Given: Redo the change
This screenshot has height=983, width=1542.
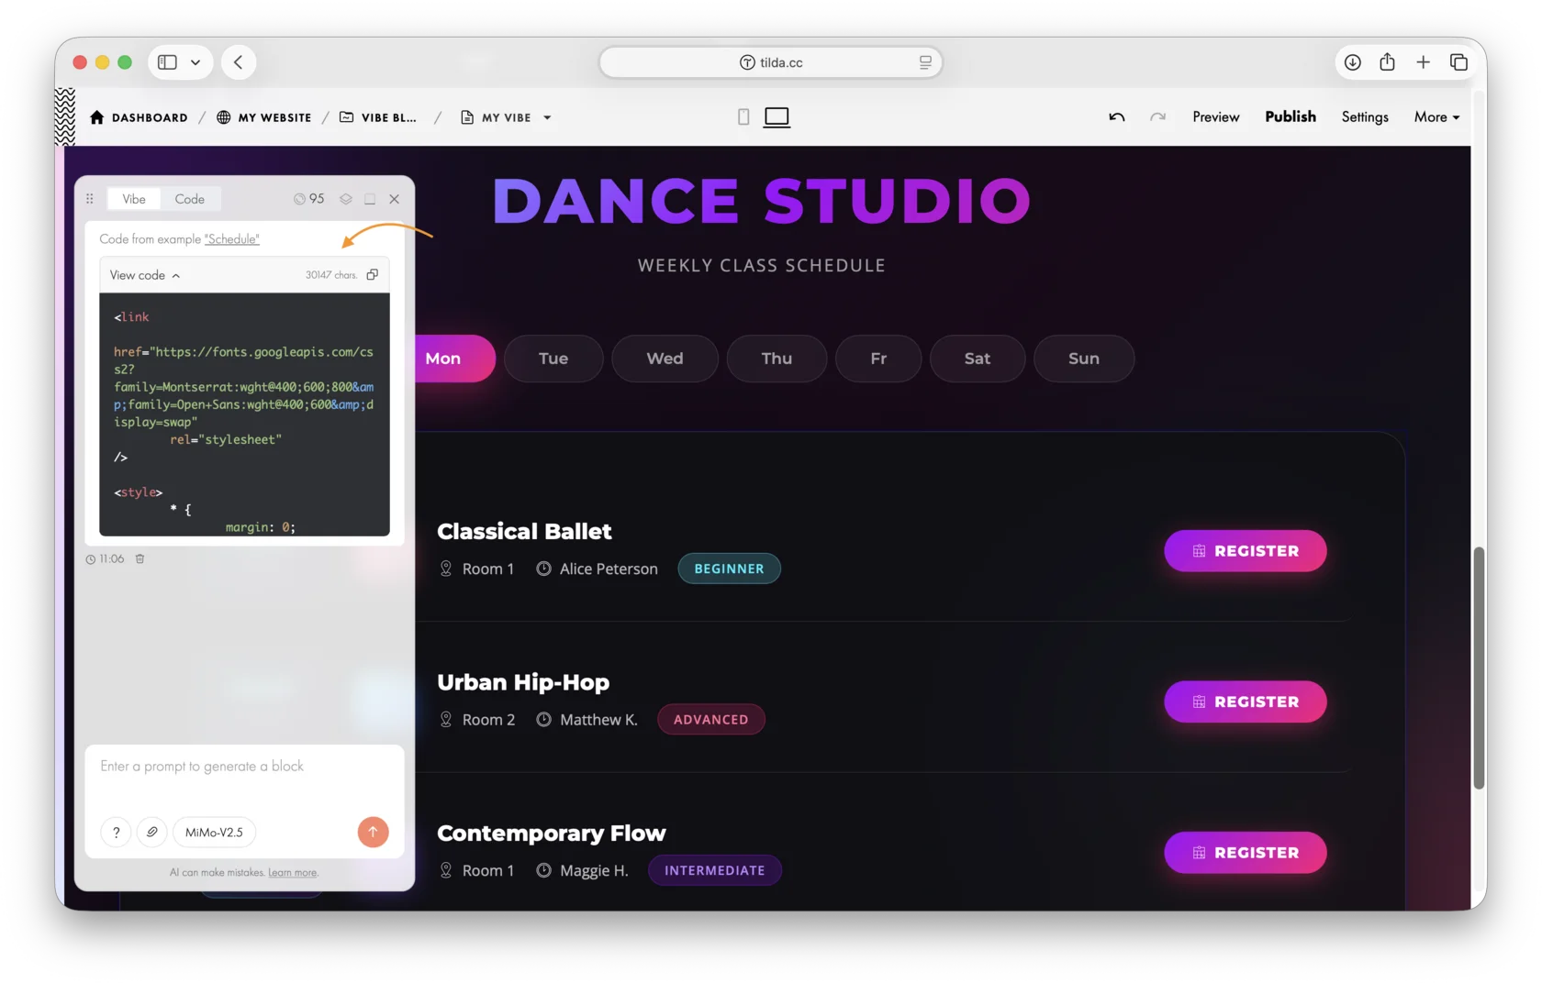Looking at the screenshot, I should pyautogui.click(x=1157, y=116).
